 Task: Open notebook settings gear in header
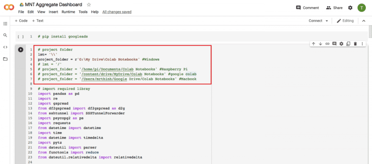click(x=350, y=8)
